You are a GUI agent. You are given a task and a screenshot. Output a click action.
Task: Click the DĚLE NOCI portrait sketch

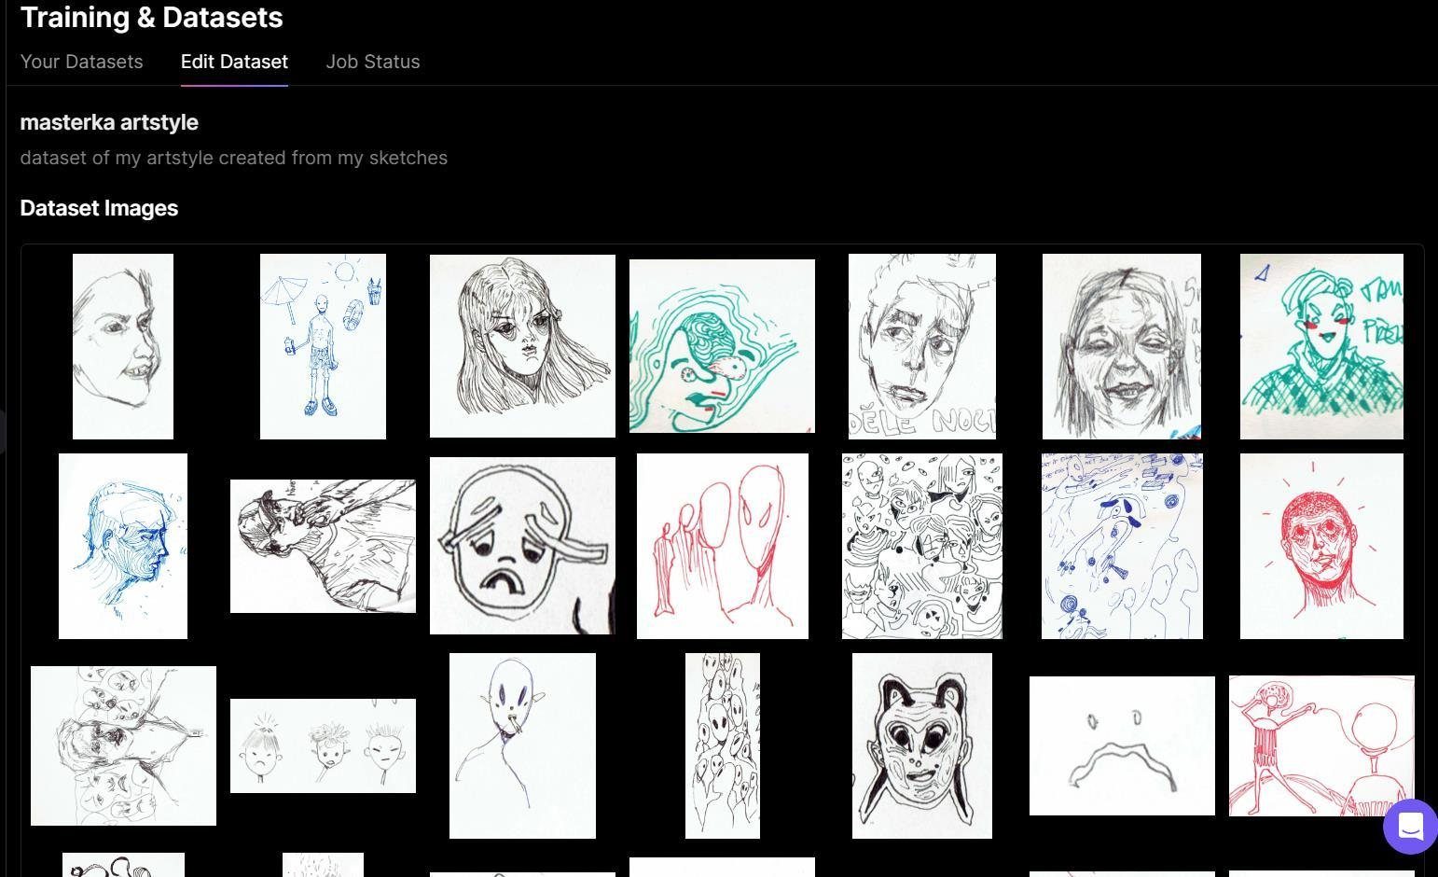[x=922, y=346]
